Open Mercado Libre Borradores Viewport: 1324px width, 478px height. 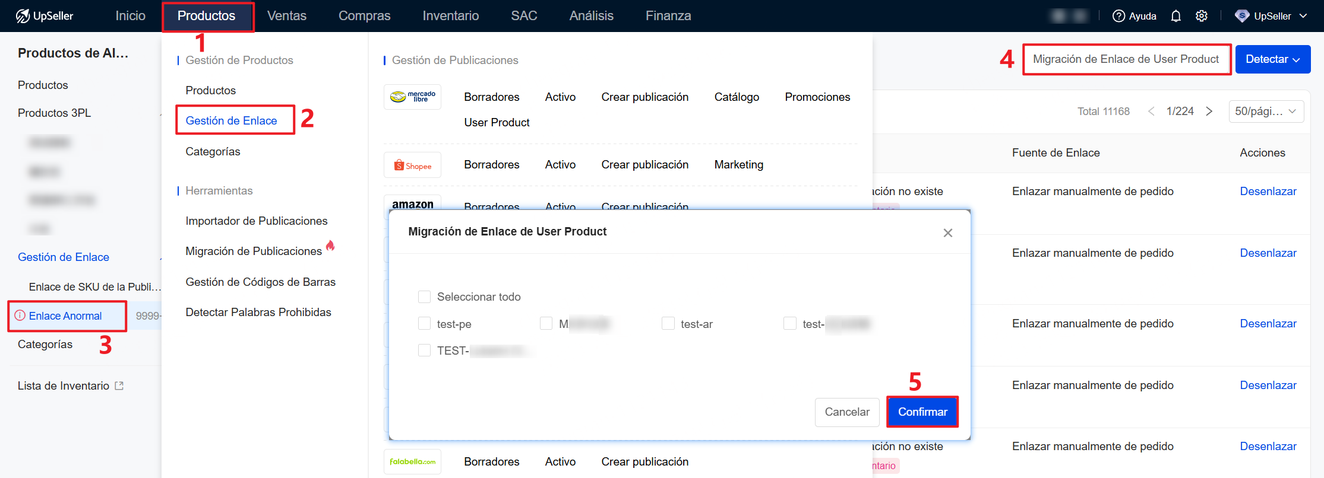point(492,97)
